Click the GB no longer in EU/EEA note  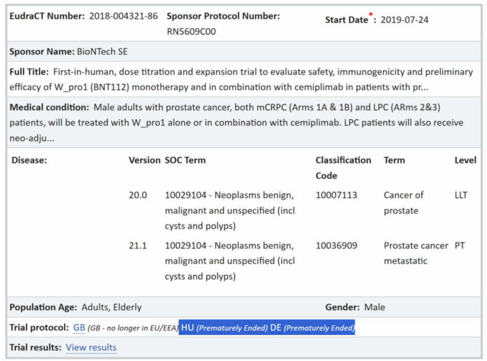[133, 328]
